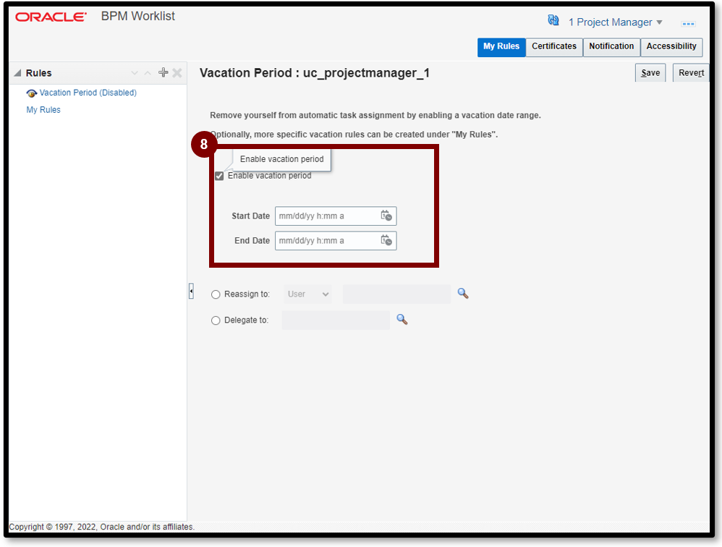The image size is (722, 547).
Task: Move rule down with the down chevron
Action: (x=135, y=73)
